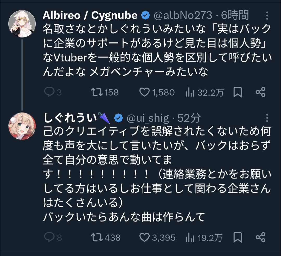
Task: Open しぐれうい's profile avatar
Action: tap(22, 127)
